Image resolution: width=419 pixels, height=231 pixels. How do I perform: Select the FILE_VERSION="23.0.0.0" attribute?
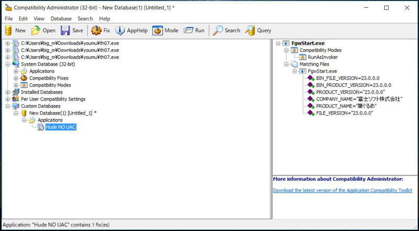click(345, 113)
